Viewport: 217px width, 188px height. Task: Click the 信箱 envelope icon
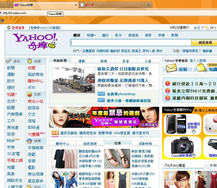171,68
